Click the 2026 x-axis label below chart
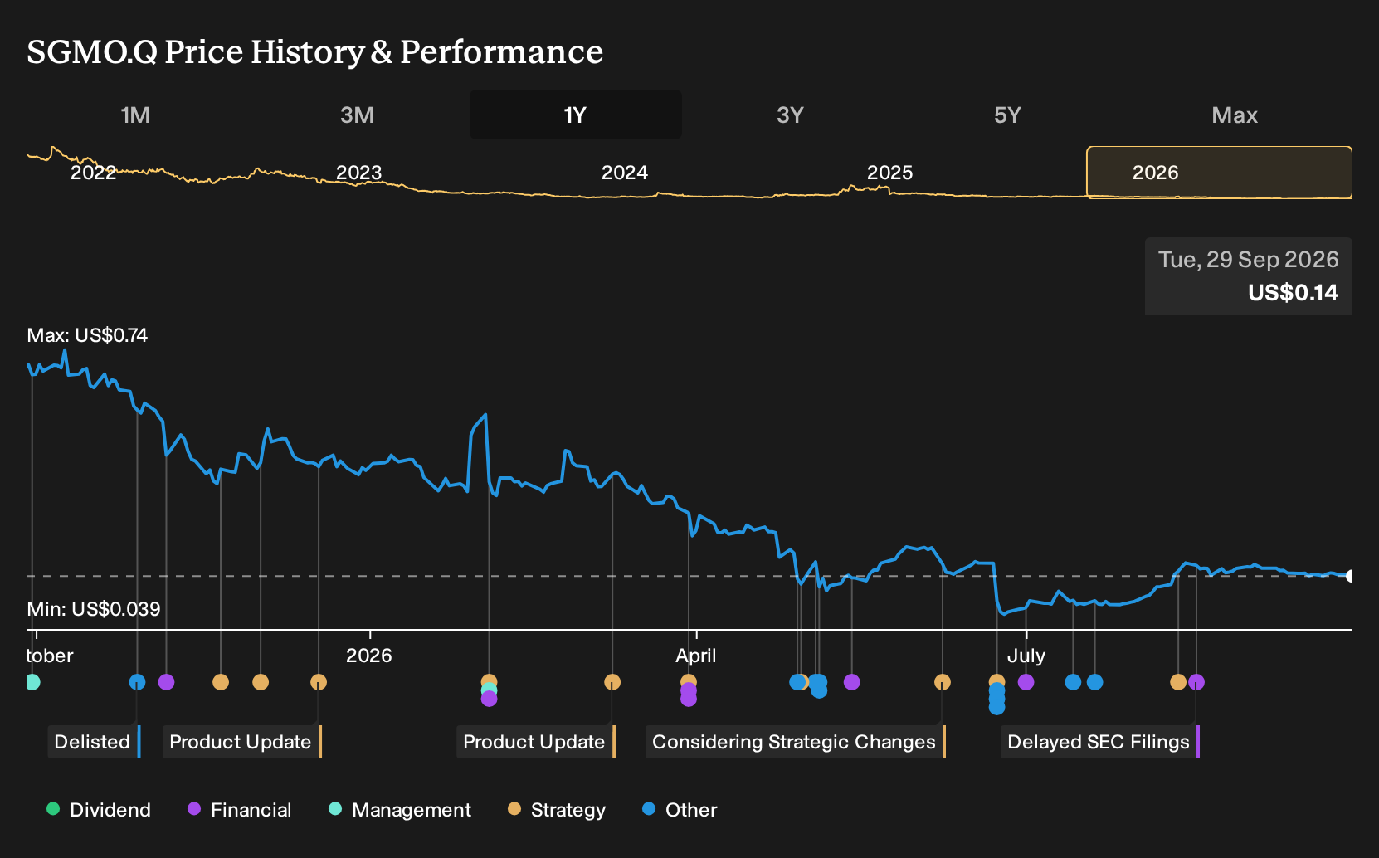Screen dimensions: 1379x858 pyautogui.click(x=369, y=656)
